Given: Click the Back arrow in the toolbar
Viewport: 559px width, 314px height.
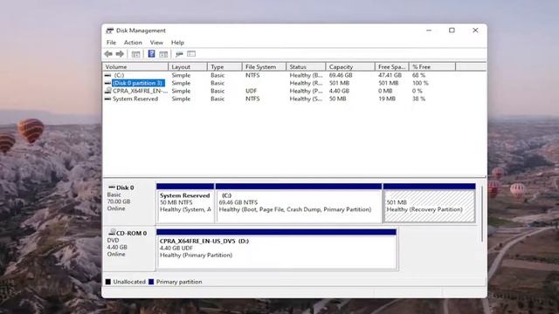Looking at the screenshot, I should (108, 54).
